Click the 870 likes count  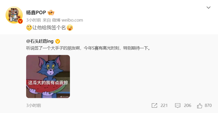tap(208, 106)
